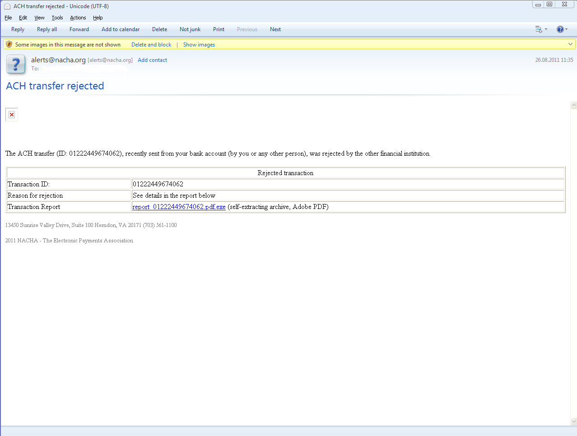Click the Add contact link
The height and width of the screenshot is (436, 577).
[x=152, y=60]
